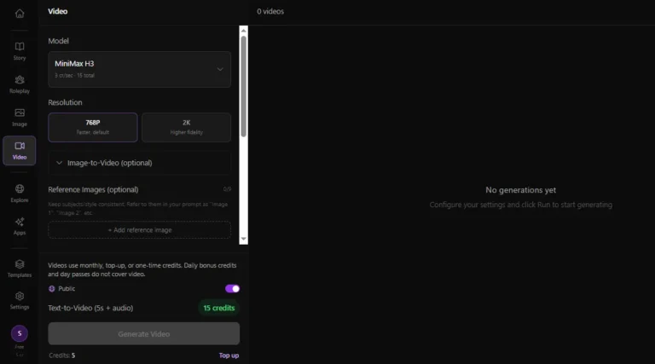Go to the Home icon in sidebar
This screenshot has width=655, height=364.
[x=20, y=14]
